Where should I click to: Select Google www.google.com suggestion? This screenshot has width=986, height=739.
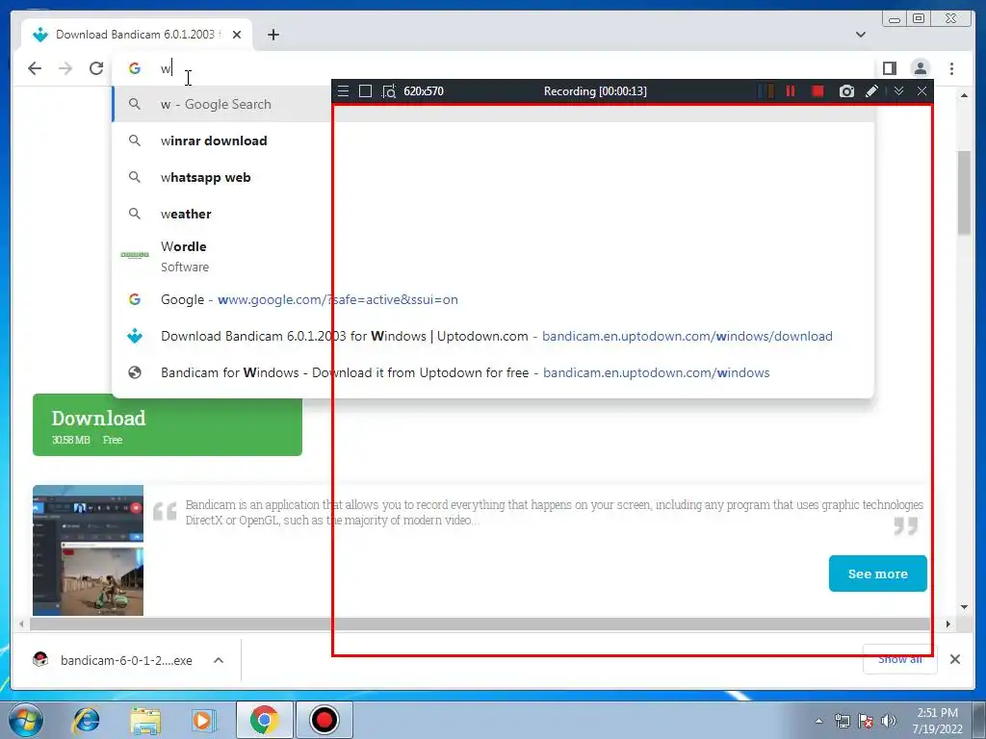click(493, 300)
